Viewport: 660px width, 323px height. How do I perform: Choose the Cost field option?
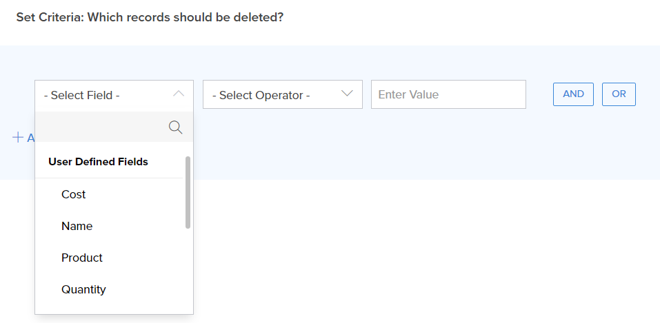(x=74, y=194)
